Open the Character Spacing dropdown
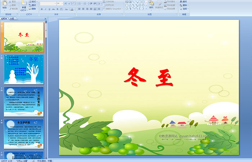Viewport: 252px width, 162px height. click(x=62, y=9)
